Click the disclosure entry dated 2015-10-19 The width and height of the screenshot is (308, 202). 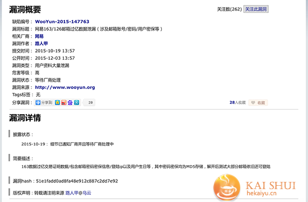[x=68, y=144]
